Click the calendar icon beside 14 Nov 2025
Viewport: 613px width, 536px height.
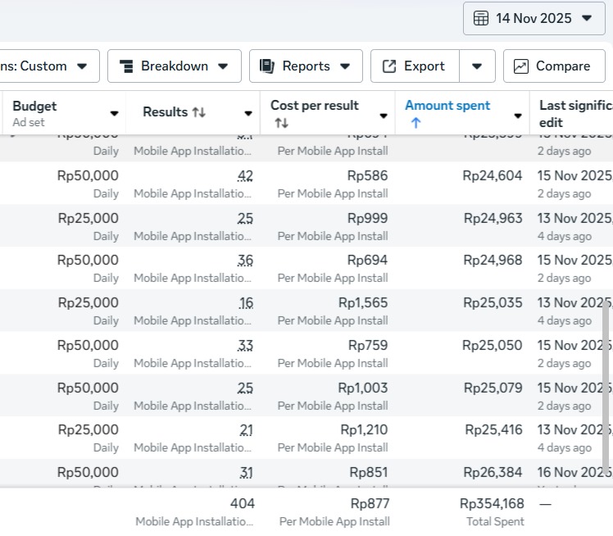[481, 18]
